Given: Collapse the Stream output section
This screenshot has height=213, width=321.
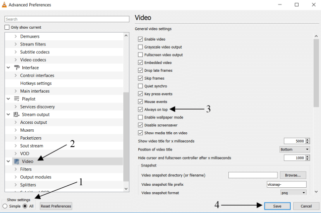Looking at the screenshot, I should pos(8,114).
